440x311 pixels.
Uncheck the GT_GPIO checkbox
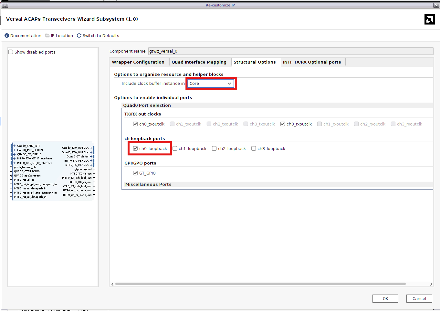tap(135, 173)
